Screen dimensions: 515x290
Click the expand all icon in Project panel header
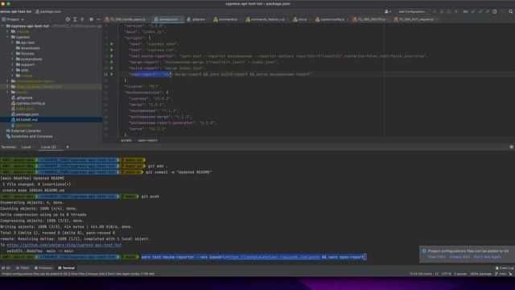point(75,19)
